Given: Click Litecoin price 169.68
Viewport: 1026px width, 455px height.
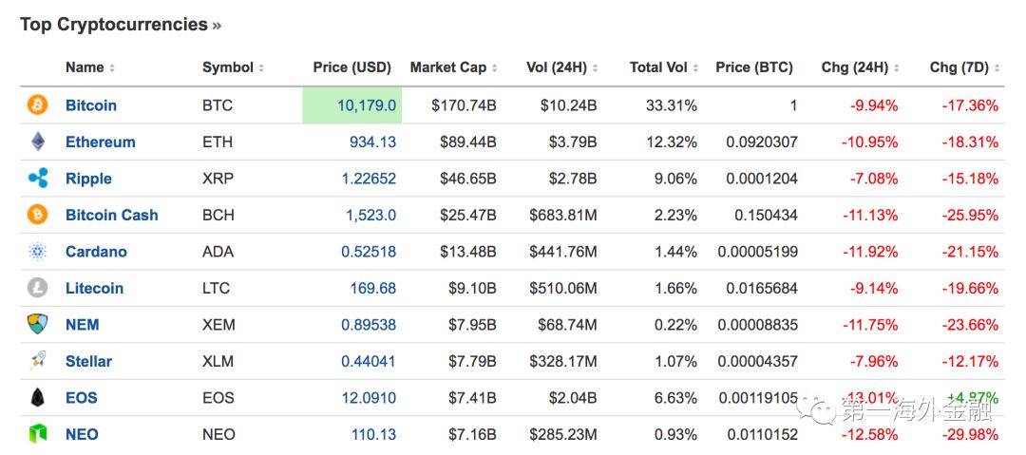Looking at the screenshot, I should click(x=372, y=288).
